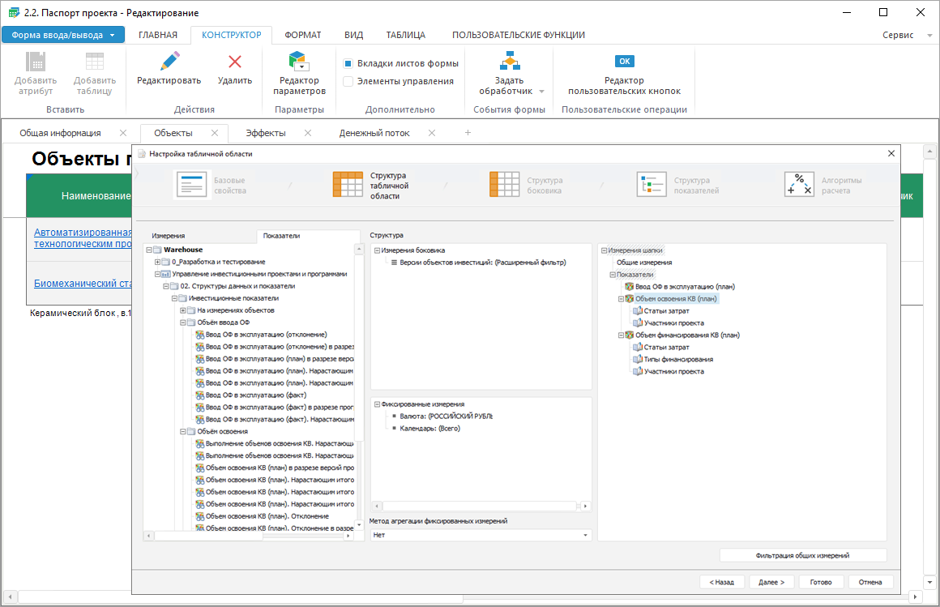Click the Отмена button
Screen dimensions: 940x607
[x=870, y=582]
